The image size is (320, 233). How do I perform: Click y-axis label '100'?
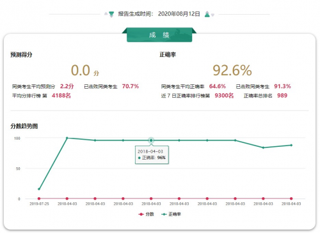pos(17,139)
